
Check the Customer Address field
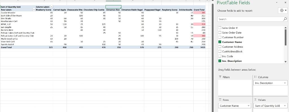click(x=220, y=47)
